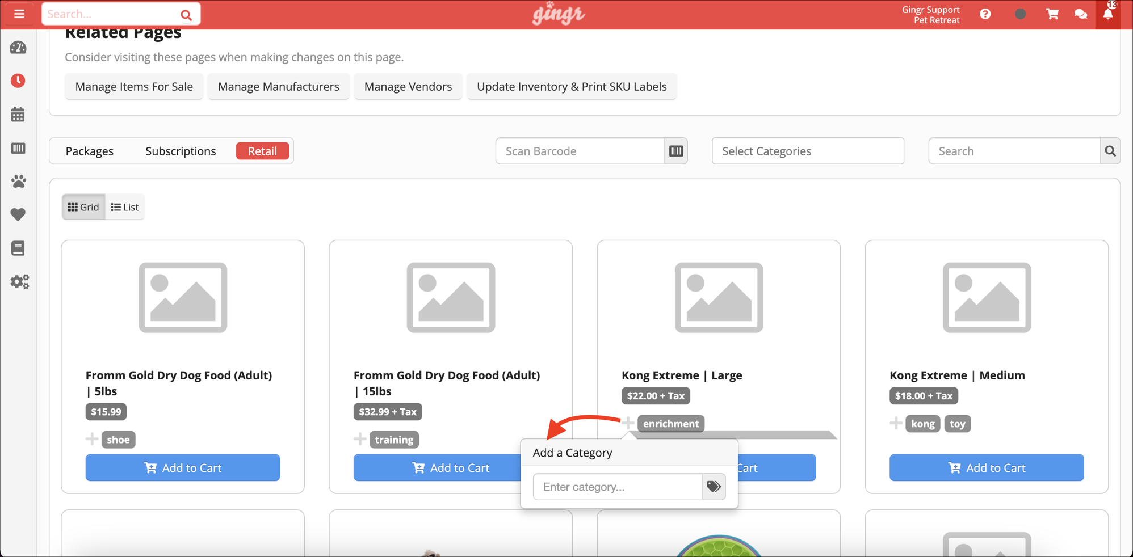Switch to List view
Image resolution: width=1133 pixels, height=557 pixels.
tap(125, 207)
